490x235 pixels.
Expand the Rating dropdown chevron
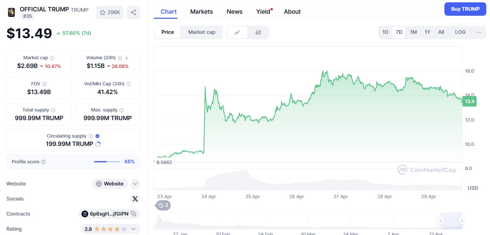[133, 229]
